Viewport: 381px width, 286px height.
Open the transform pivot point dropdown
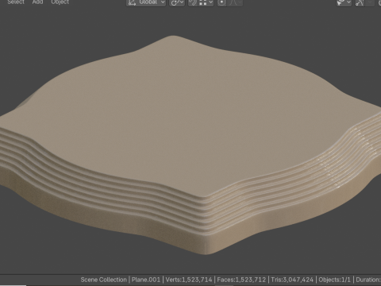[177, 2]
